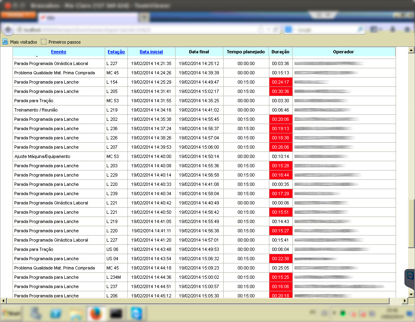
Task: Select station cell L 237
Action: [116, 286]
